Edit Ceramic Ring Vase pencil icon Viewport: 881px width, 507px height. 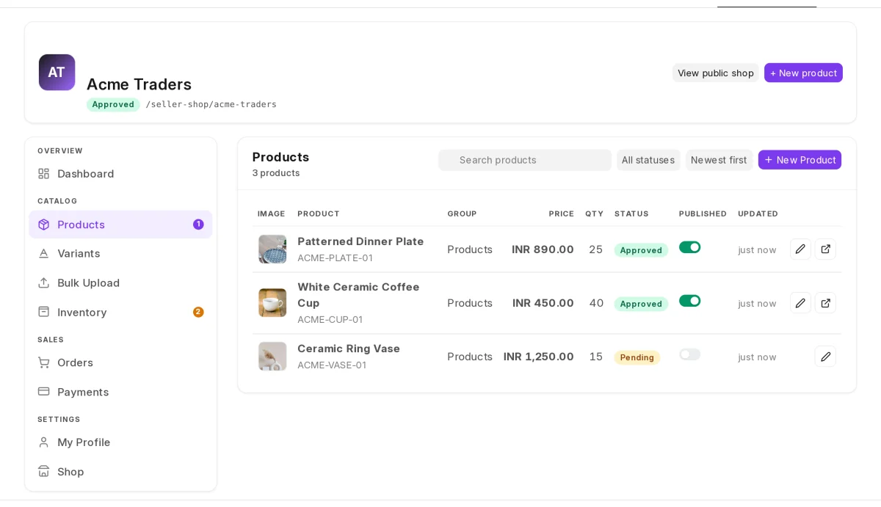tap(825, 357)
